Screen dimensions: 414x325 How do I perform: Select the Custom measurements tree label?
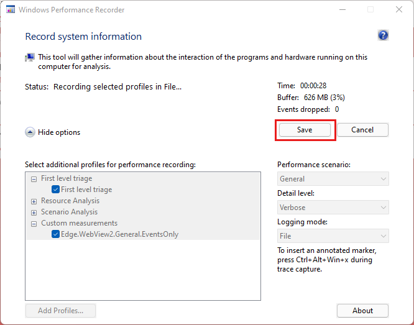79,223
